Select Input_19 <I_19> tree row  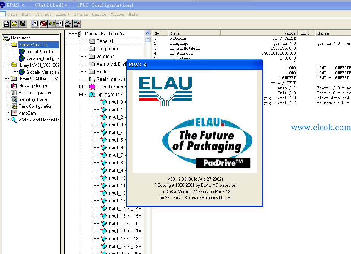coord(121,246)
